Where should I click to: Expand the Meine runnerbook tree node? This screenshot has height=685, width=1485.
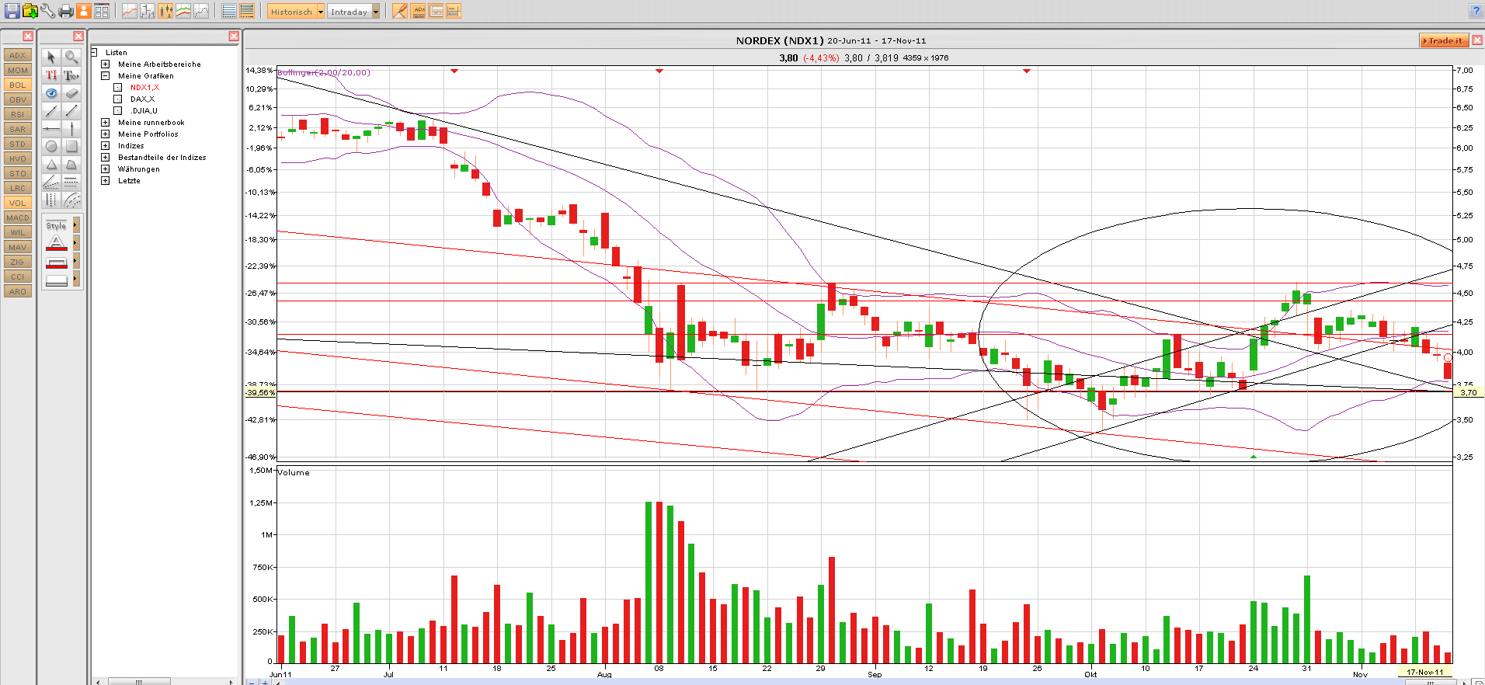105,122
